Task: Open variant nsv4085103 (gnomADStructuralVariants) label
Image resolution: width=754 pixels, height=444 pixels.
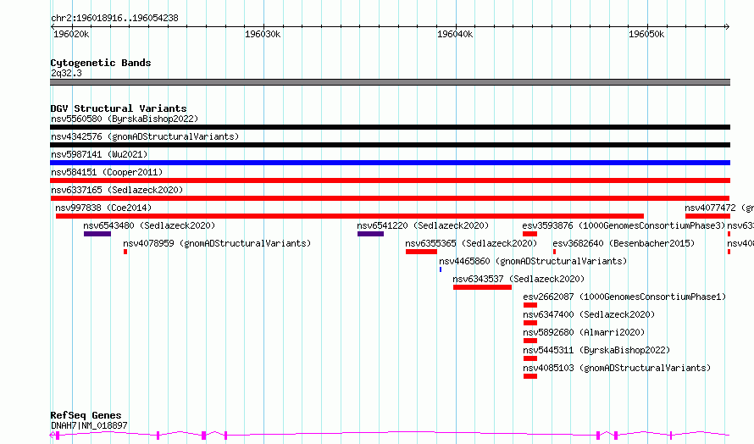Action: [x=617, y=368]
